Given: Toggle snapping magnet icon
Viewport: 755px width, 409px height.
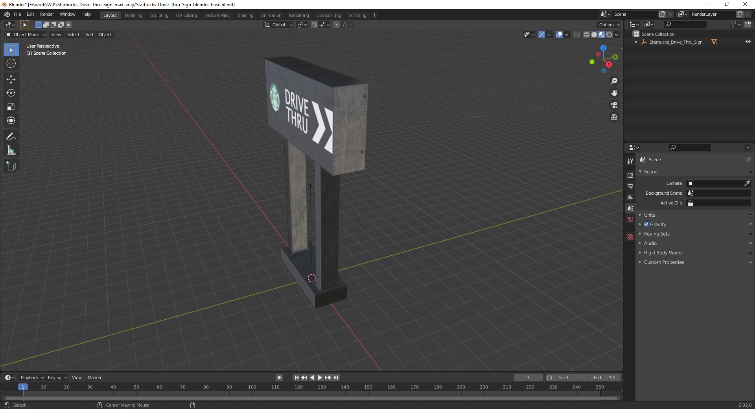Looking at the screenshot, I should 314,25.
